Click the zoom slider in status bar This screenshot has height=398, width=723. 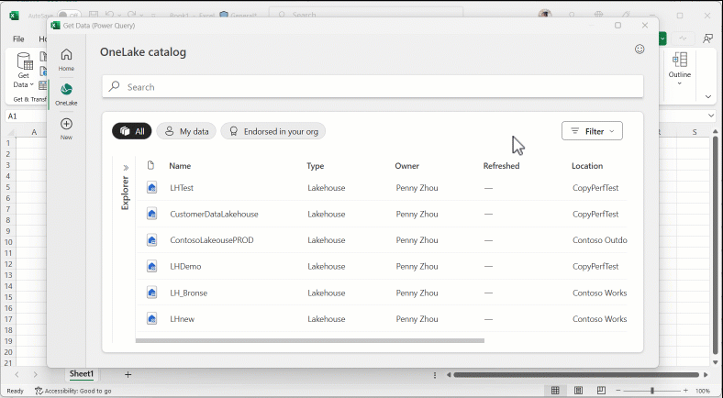point(652,391)
